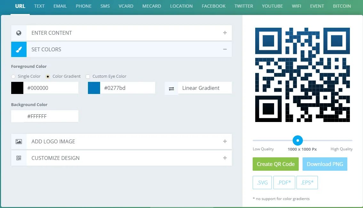This screenshot has width=363, height=208.
Task: Switch to the YOUTUBE tab
Action: 272,6
